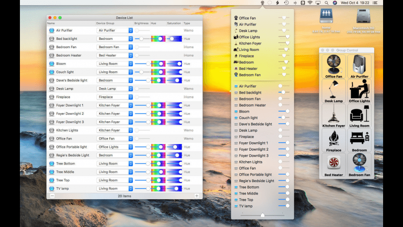Select Tree Top in the menu popup list

coord(245,200)
